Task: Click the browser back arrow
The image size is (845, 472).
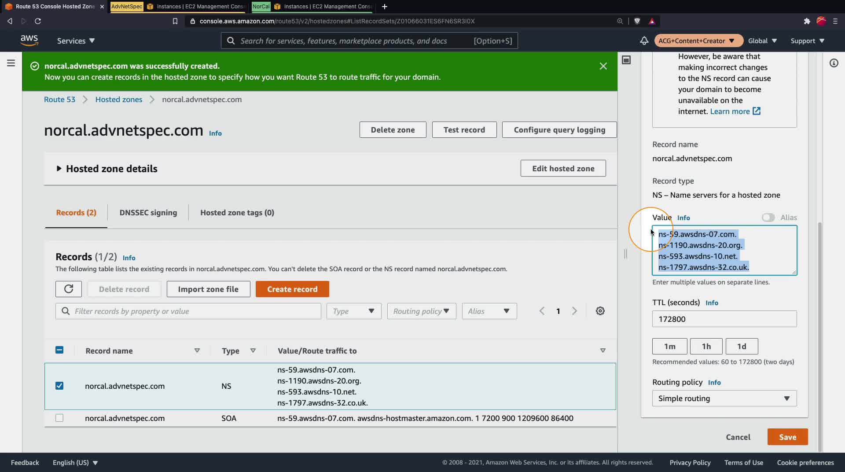Action: [10, 21]
